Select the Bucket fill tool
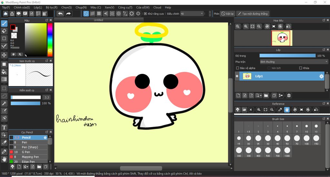This screenshot has width=330, height=177. click(x=4, y=72)
